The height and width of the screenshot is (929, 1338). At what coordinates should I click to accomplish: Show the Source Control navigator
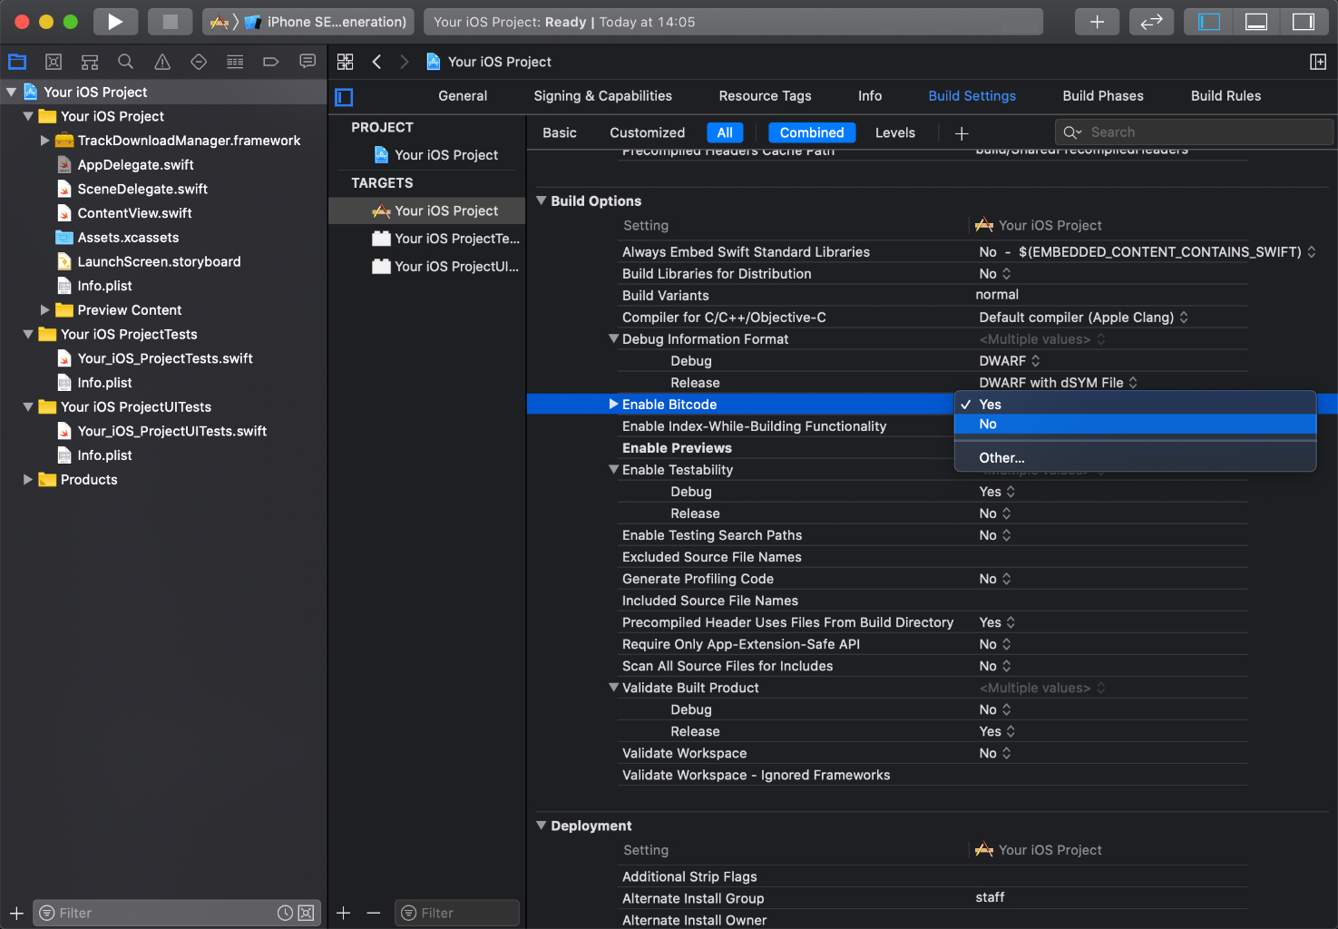point(54,62)
